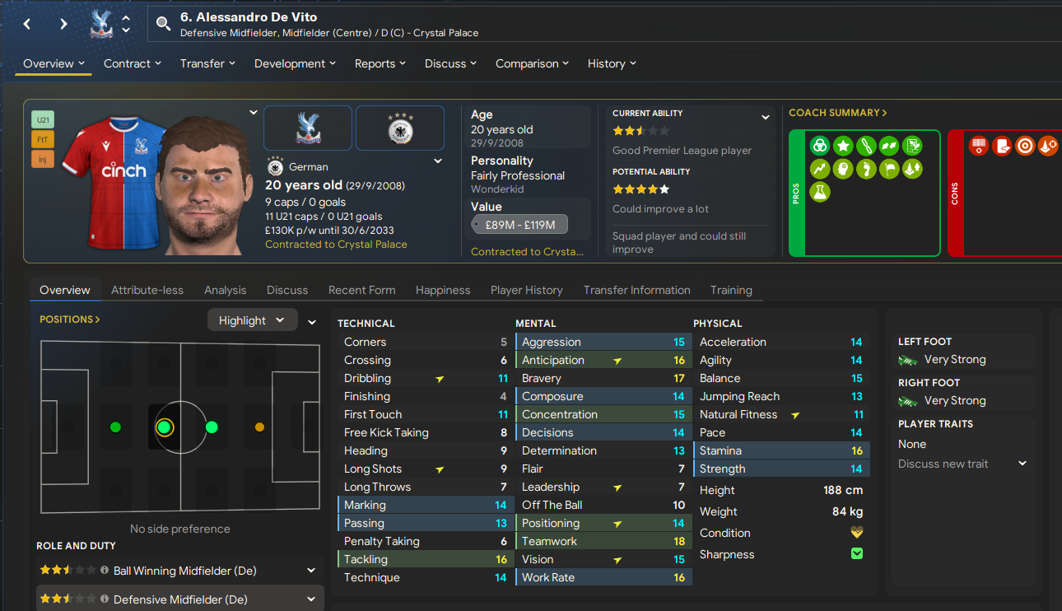Select the U21 status badge
This screenshot has width=1062, height=611.
[x=43, y=120]
